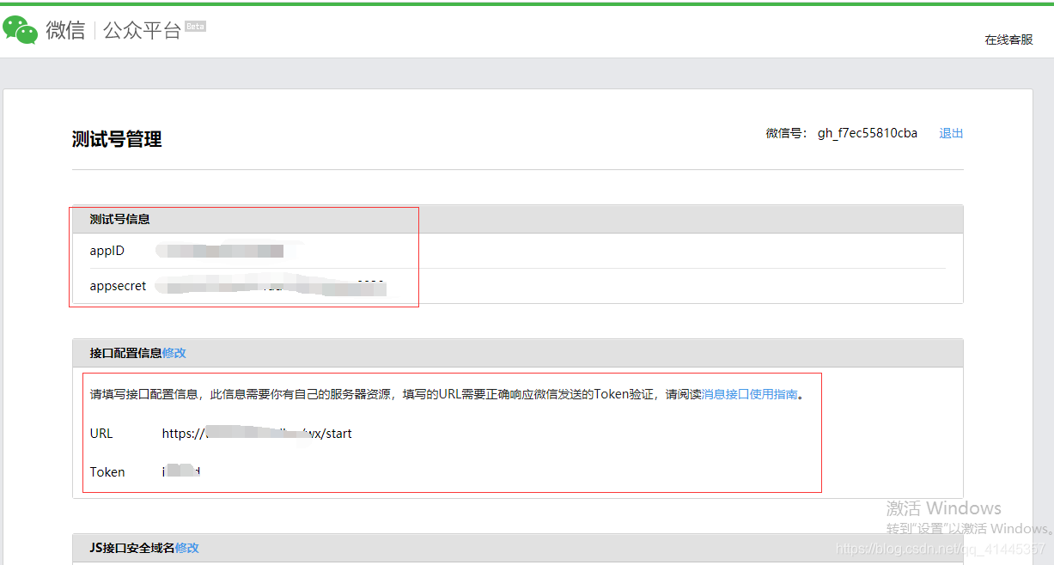Click 修改 next to JS接口安全域名
Viewport: 1054px width, 565px height.
187,548
